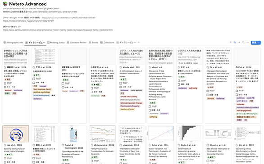Switch to the Books tab

click(93, 43)
